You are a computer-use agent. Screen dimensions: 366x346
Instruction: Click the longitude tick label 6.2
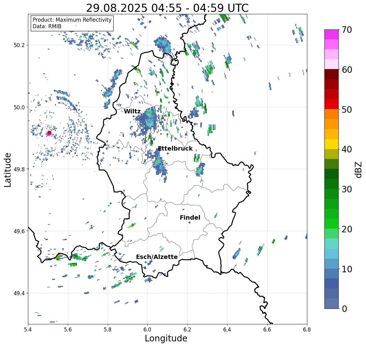click(188, 330)
